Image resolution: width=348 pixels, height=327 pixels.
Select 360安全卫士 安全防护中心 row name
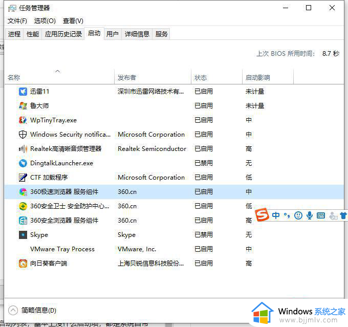click(x=70, y=206)
